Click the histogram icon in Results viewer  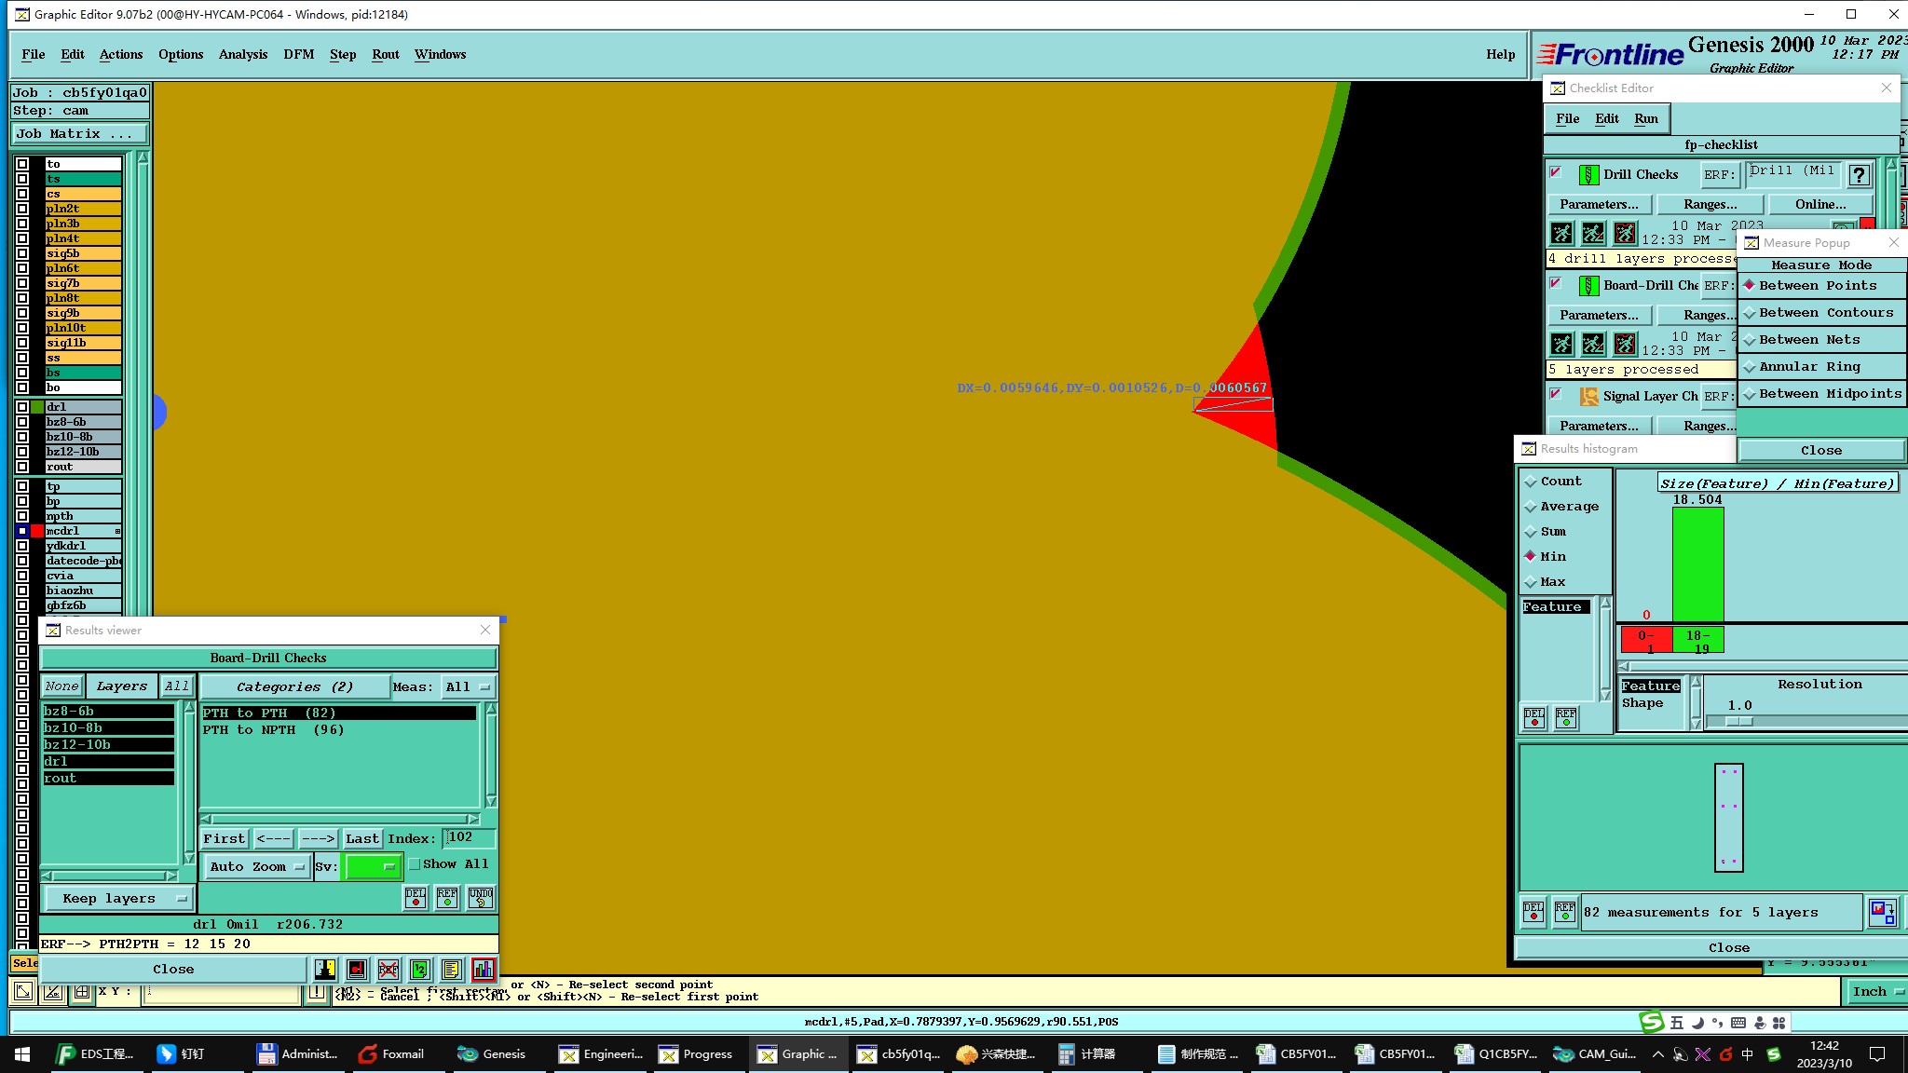point(484,970)
